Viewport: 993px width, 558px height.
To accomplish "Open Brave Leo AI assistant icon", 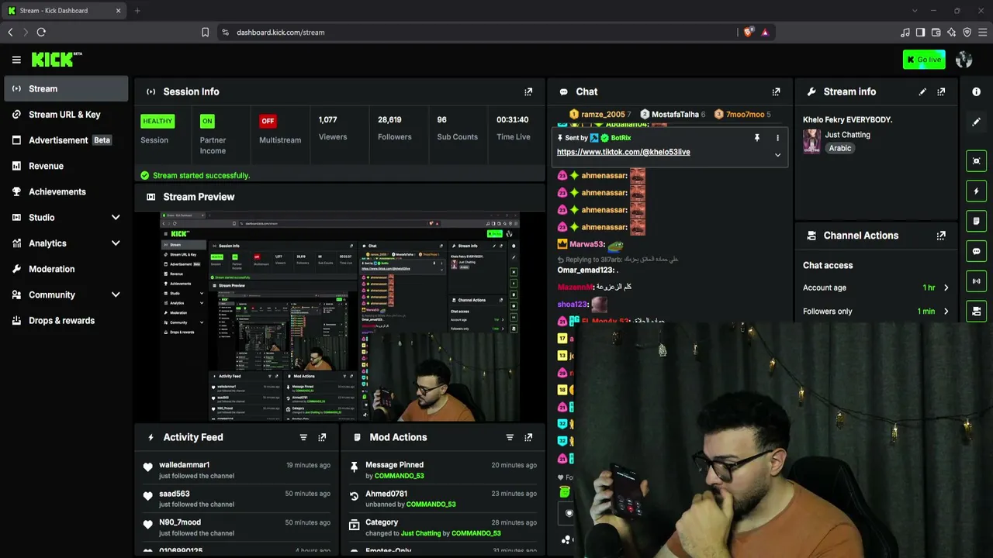I will (951, 33).
